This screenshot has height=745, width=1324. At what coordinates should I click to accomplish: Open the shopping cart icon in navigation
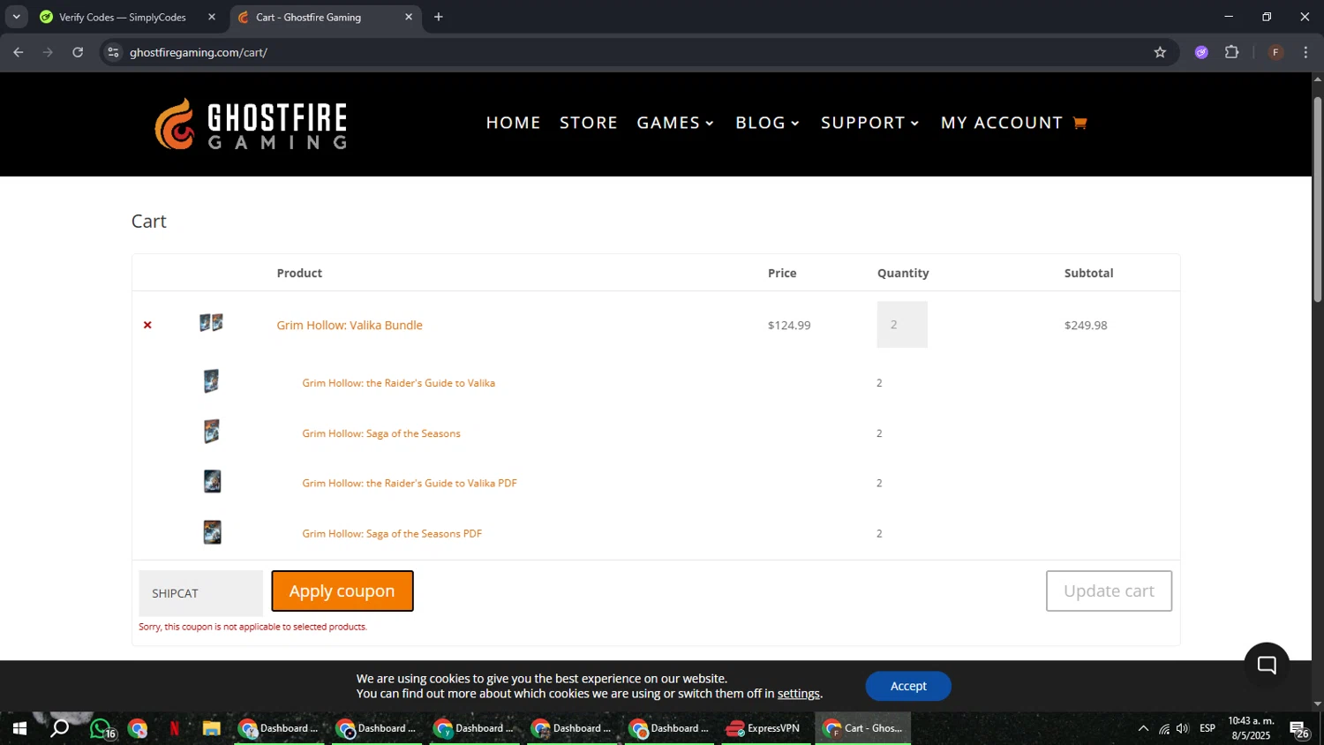tap(1079, 123)
